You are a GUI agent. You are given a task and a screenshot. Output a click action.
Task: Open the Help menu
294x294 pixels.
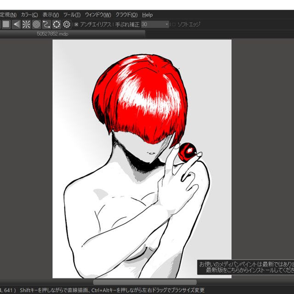pyautogui.click(x=147, y=15)
